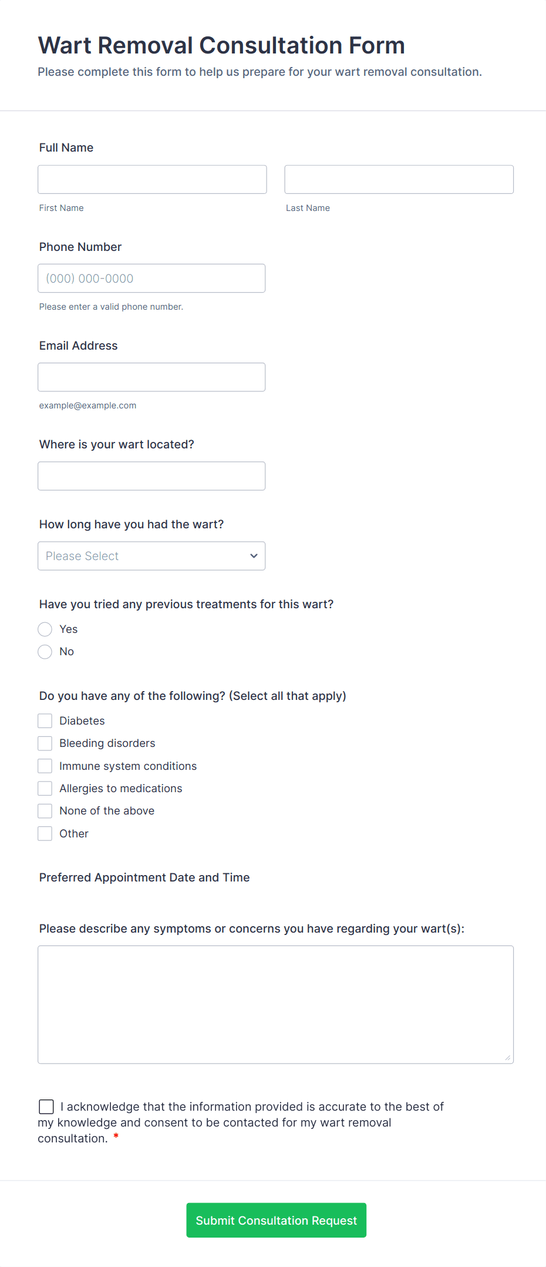Click the Last Name input field

pos(399,179)
